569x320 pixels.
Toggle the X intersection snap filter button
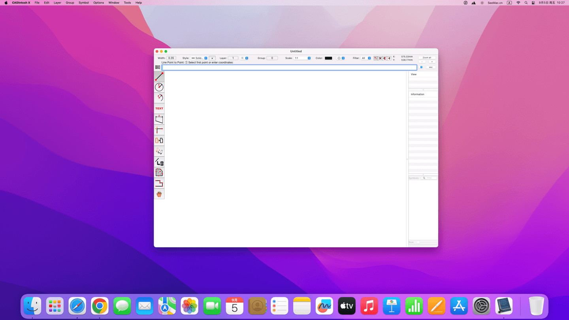[380, 58]
